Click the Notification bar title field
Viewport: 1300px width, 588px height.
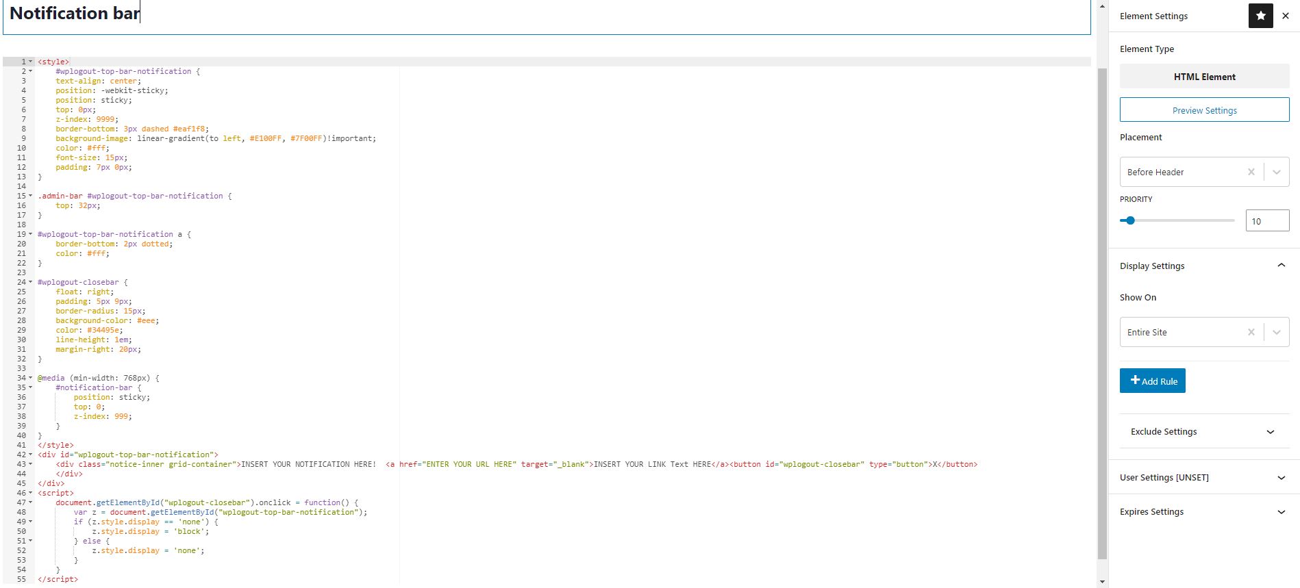coord(547,15)
